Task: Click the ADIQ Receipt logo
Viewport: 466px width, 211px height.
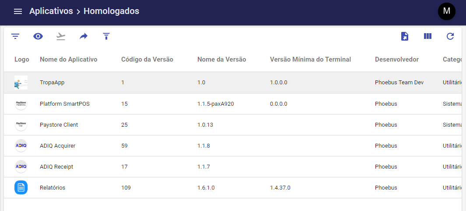Action: pos(21,167)
